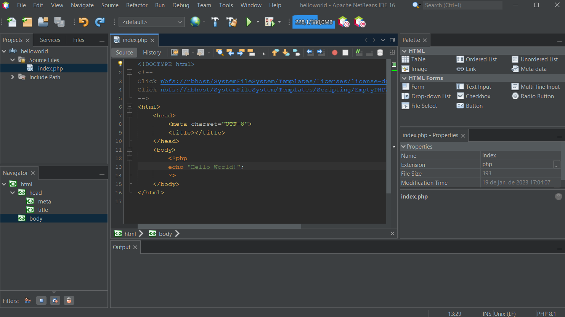
Task: Click Find Next Occurrence arrow icon
Action: point(241,53)
